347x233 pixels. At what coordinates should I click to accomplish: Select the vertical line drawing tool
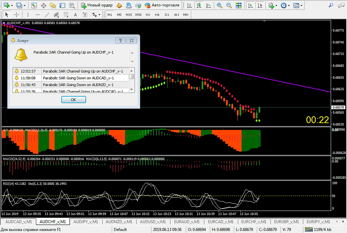(x=28, y=15)
